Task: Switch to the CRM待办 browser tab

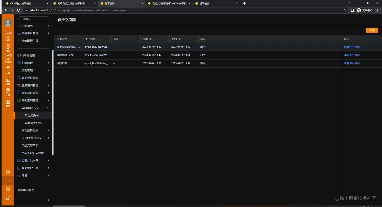Action: [27, 3]
